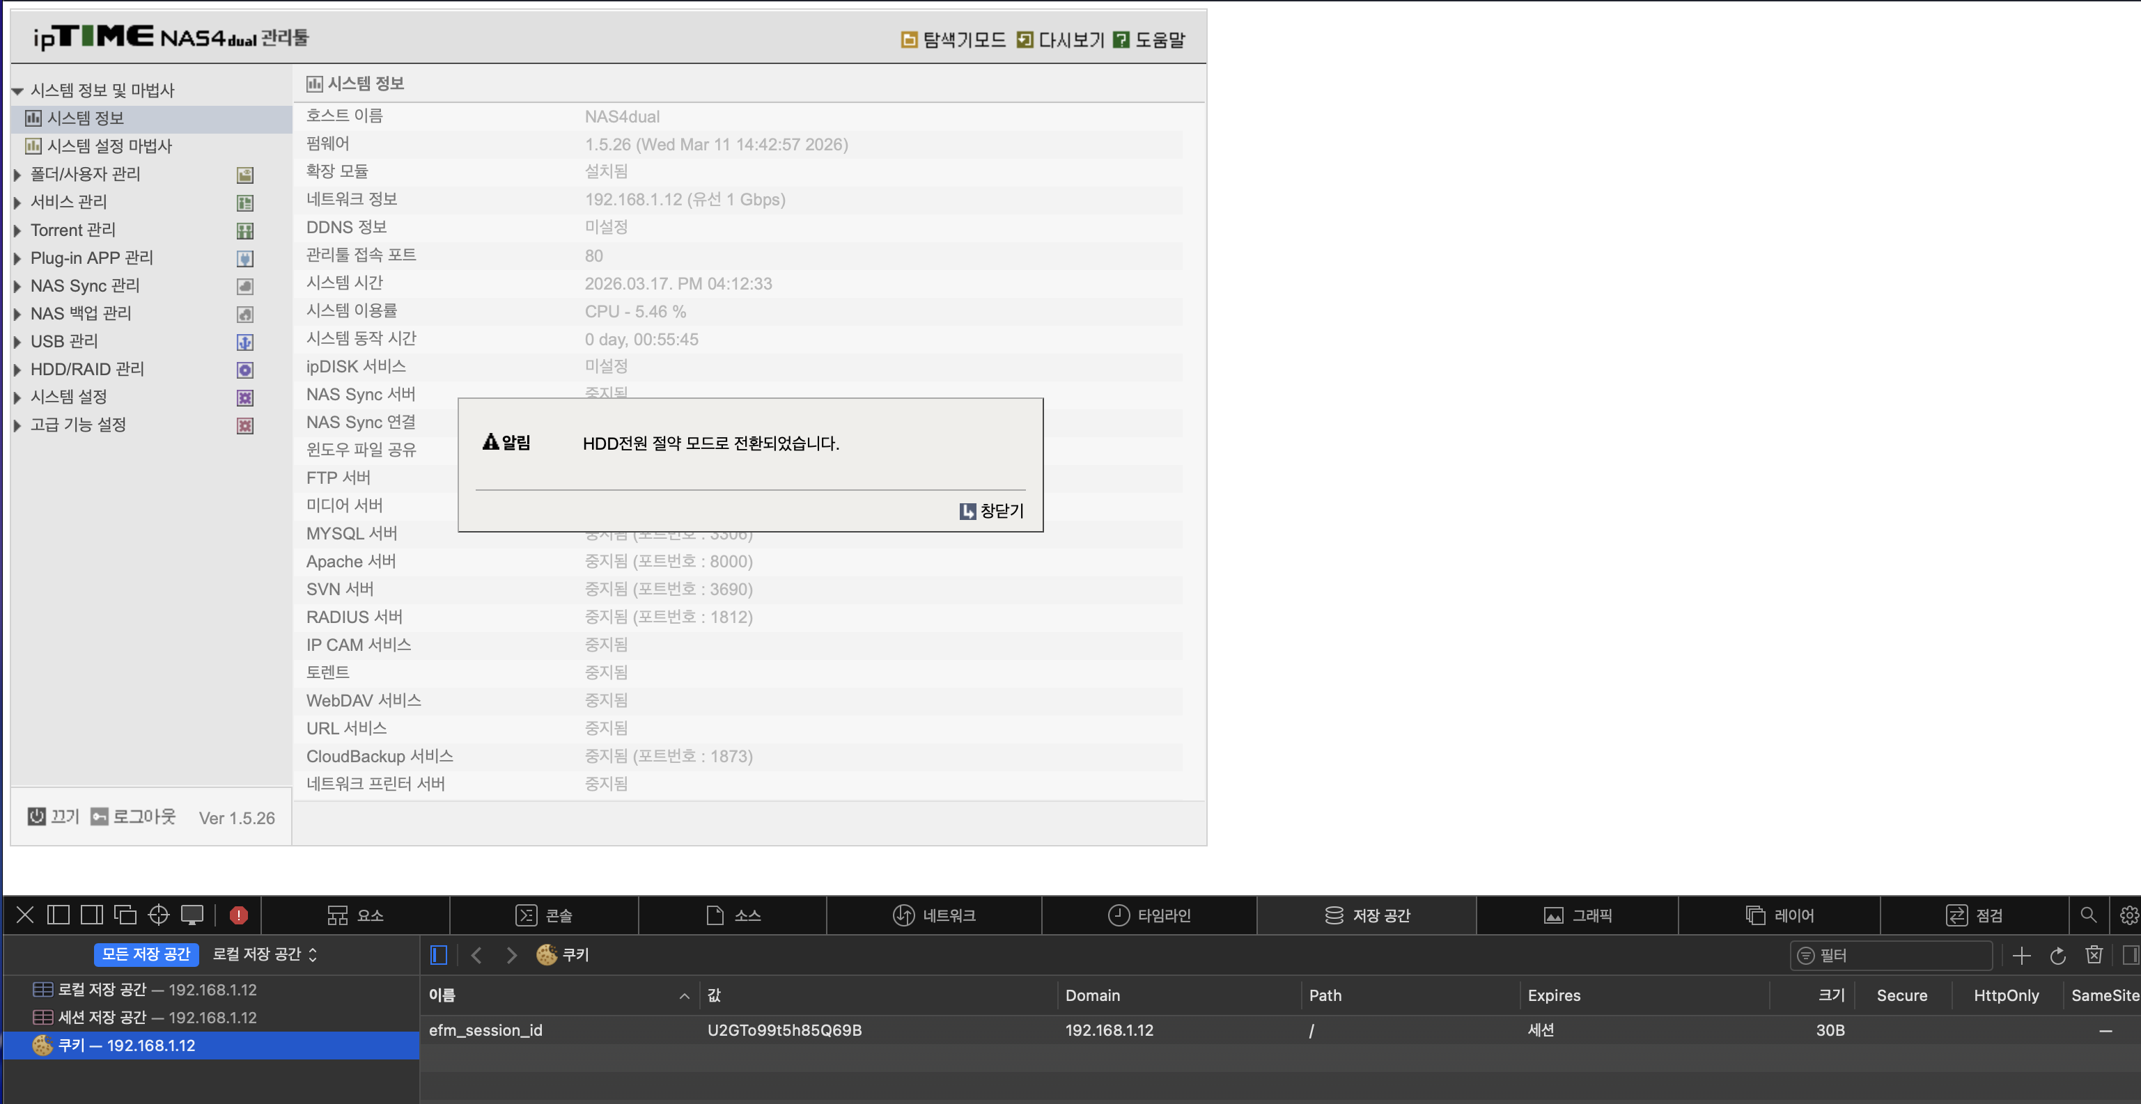Switch to the 레이어 tab
The image size is (2141, 1104).
[x=1780, y=915]
